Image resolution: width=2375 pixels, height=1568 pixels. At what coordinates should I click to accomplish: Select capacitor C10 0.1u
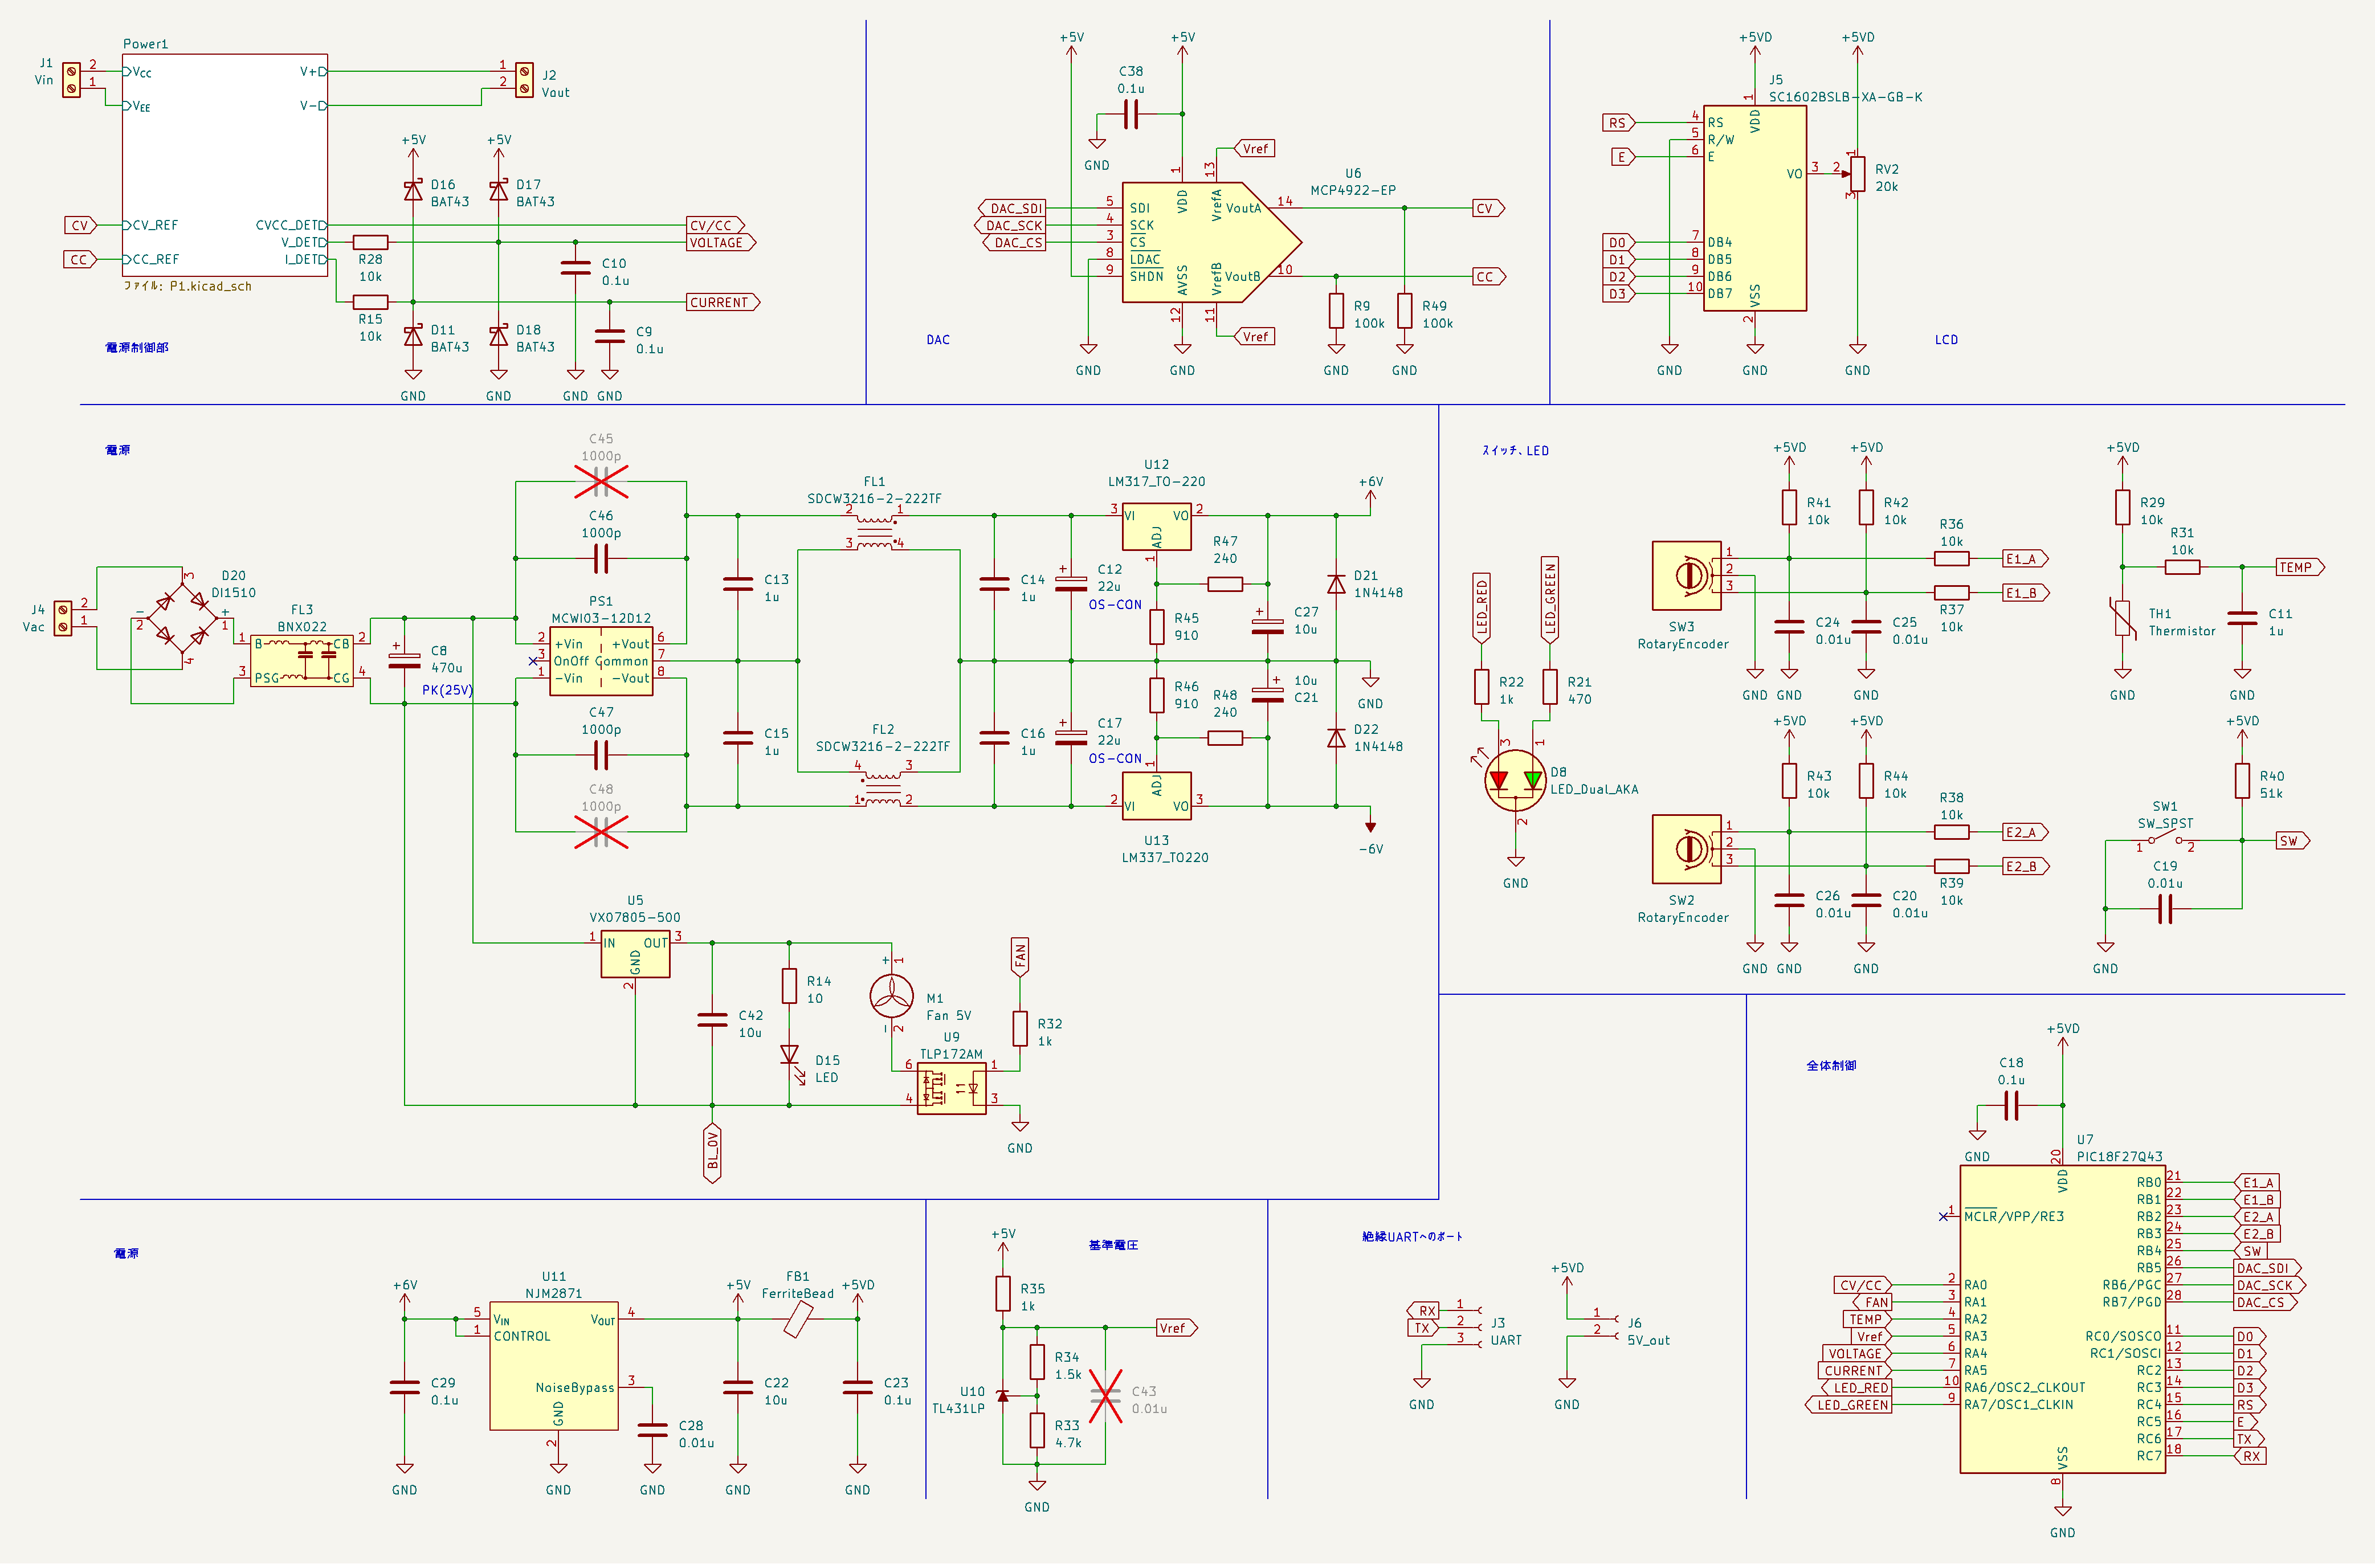pos(576,268)
